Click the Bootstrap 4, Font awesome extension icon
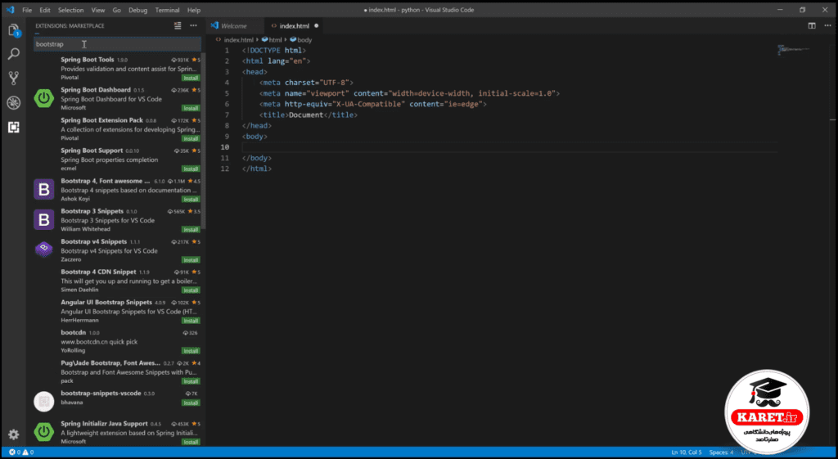838x459 pixels. pyautogui.click(x=44, y=189)
